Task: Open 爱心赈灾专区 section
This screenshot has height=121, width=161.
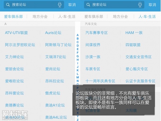Action: (x=137, y=69)
